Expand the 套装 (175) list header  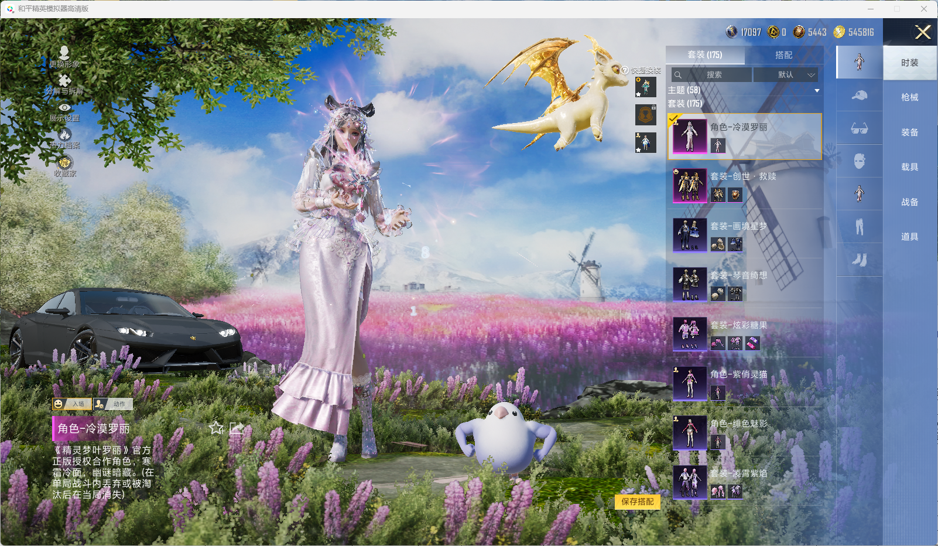(685, 104)
